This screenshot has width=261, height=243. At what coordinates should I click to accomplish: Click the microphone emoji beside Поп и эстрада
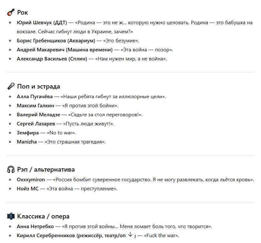(11, 86)
